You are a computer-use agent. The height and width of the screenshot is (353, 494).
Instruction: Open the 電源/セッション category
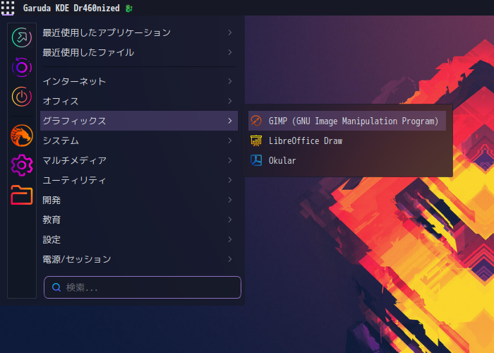[139, 259]
